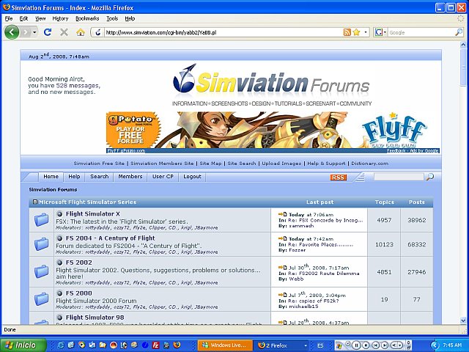Open the search engine selector dropdown
Viewport: 469px width, 352px height.
tap(380, 32)
